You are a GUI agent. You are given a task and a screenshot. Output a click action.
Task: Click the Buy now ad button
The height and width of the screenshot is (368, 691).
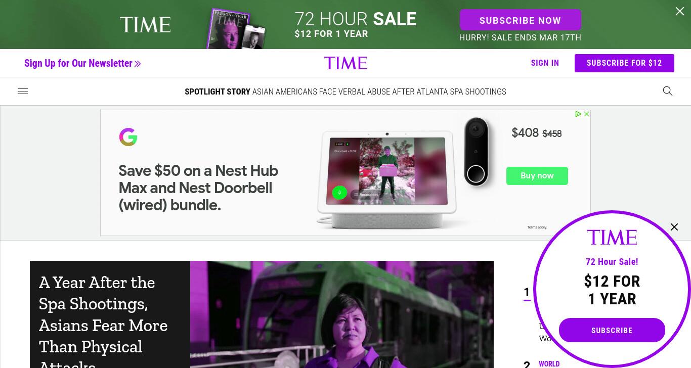[537, 176]
